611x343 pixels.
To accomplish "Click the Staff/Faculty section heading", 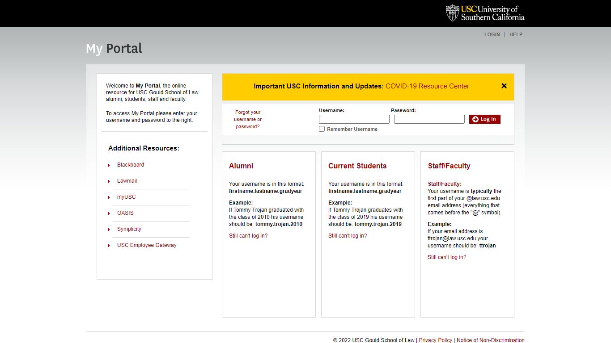I will coord(449,166).
